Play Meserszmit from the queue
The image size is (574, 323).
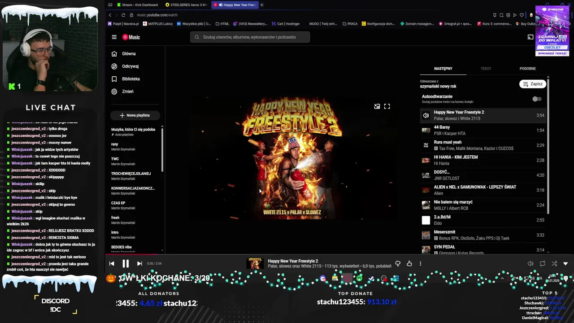483,235
